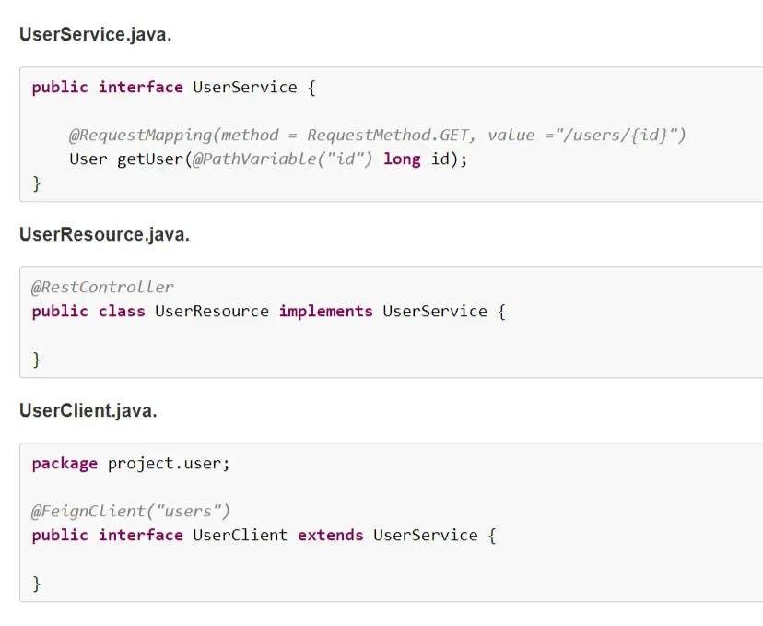763x626 pixels.
Task: Click the @RestController annotation
Action: point(102,288)
